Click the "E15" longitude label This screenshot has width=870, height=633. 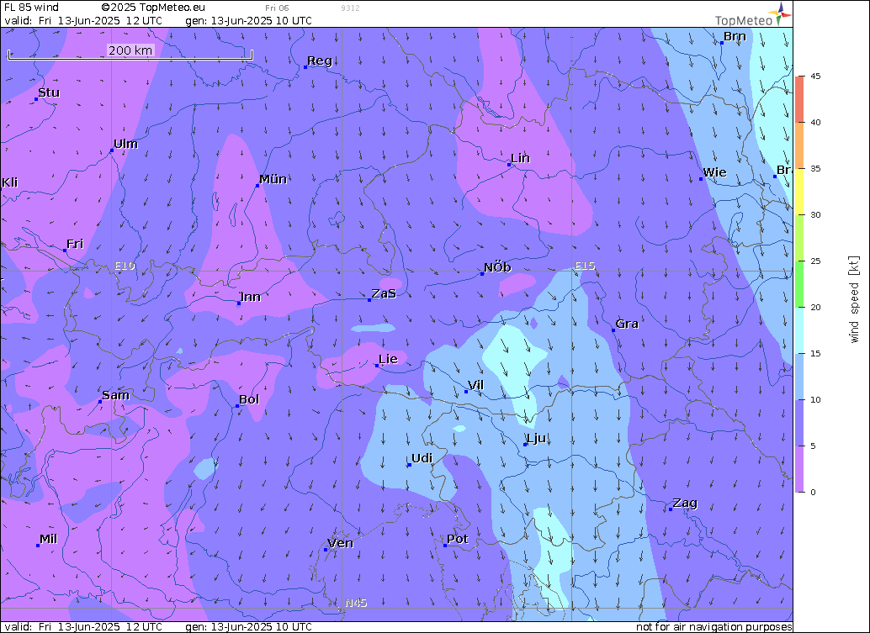(585, 266)
